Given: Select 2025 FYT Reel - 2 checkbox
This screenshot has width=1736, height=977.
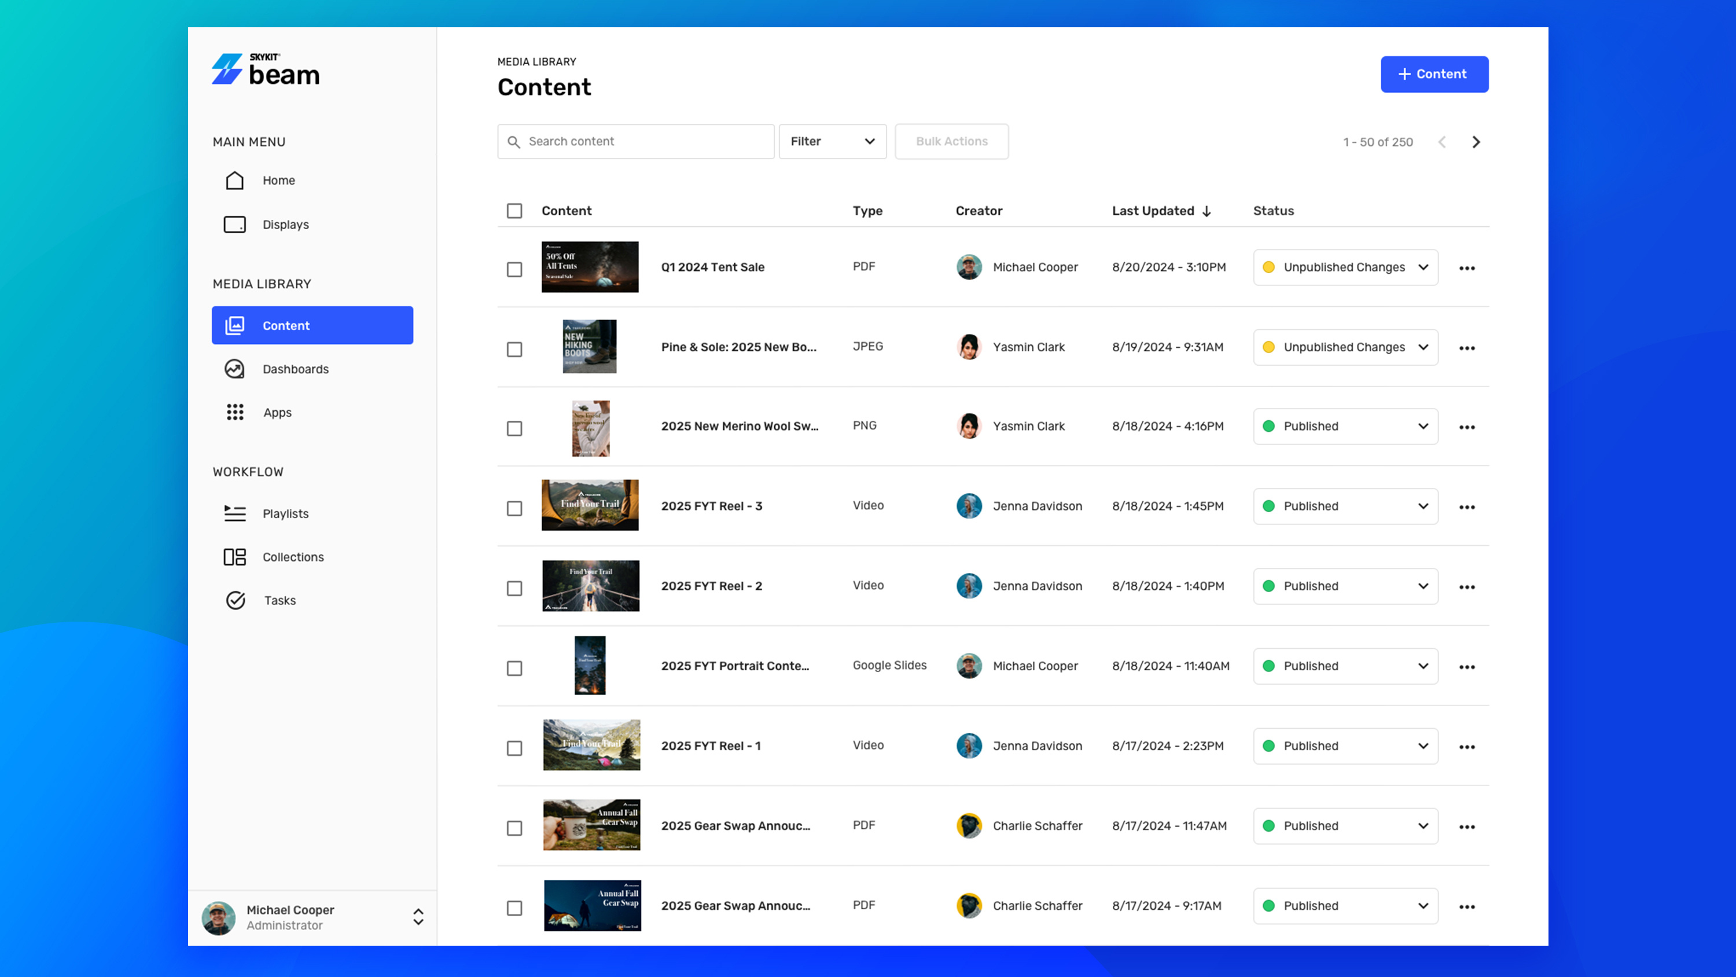Looking at the screenshot, I should point(514,588).
